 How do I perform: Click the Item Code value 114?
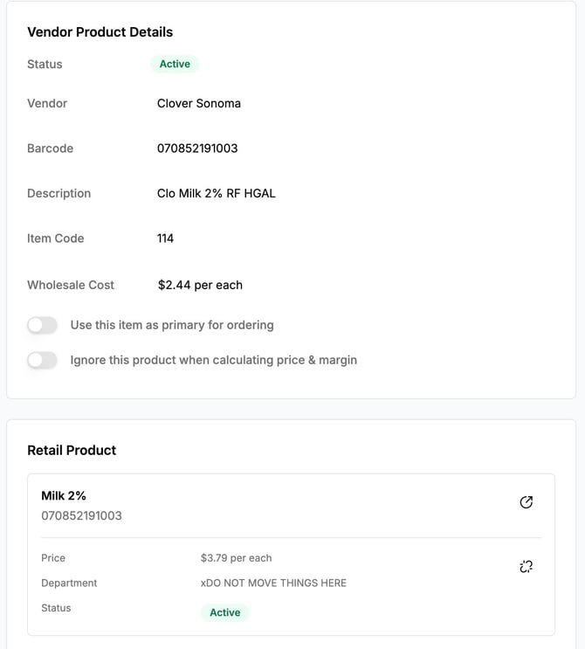pos(165,238)
